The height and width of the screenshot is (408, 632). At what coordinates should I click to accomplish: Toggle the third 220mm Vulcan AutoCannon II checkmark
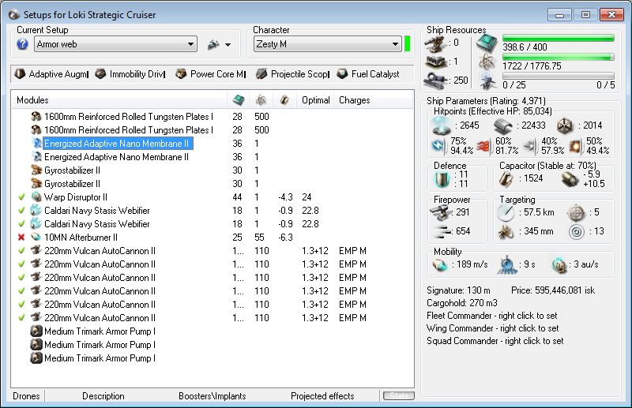22,278
